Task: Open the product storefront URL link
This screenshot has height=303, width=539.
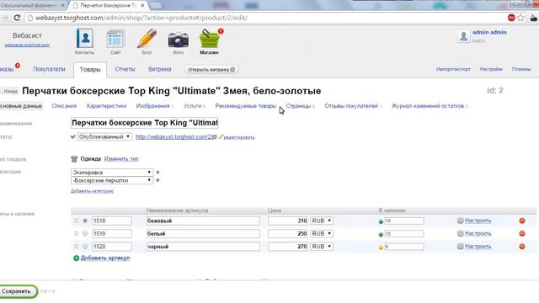Action: pos(174,136)
